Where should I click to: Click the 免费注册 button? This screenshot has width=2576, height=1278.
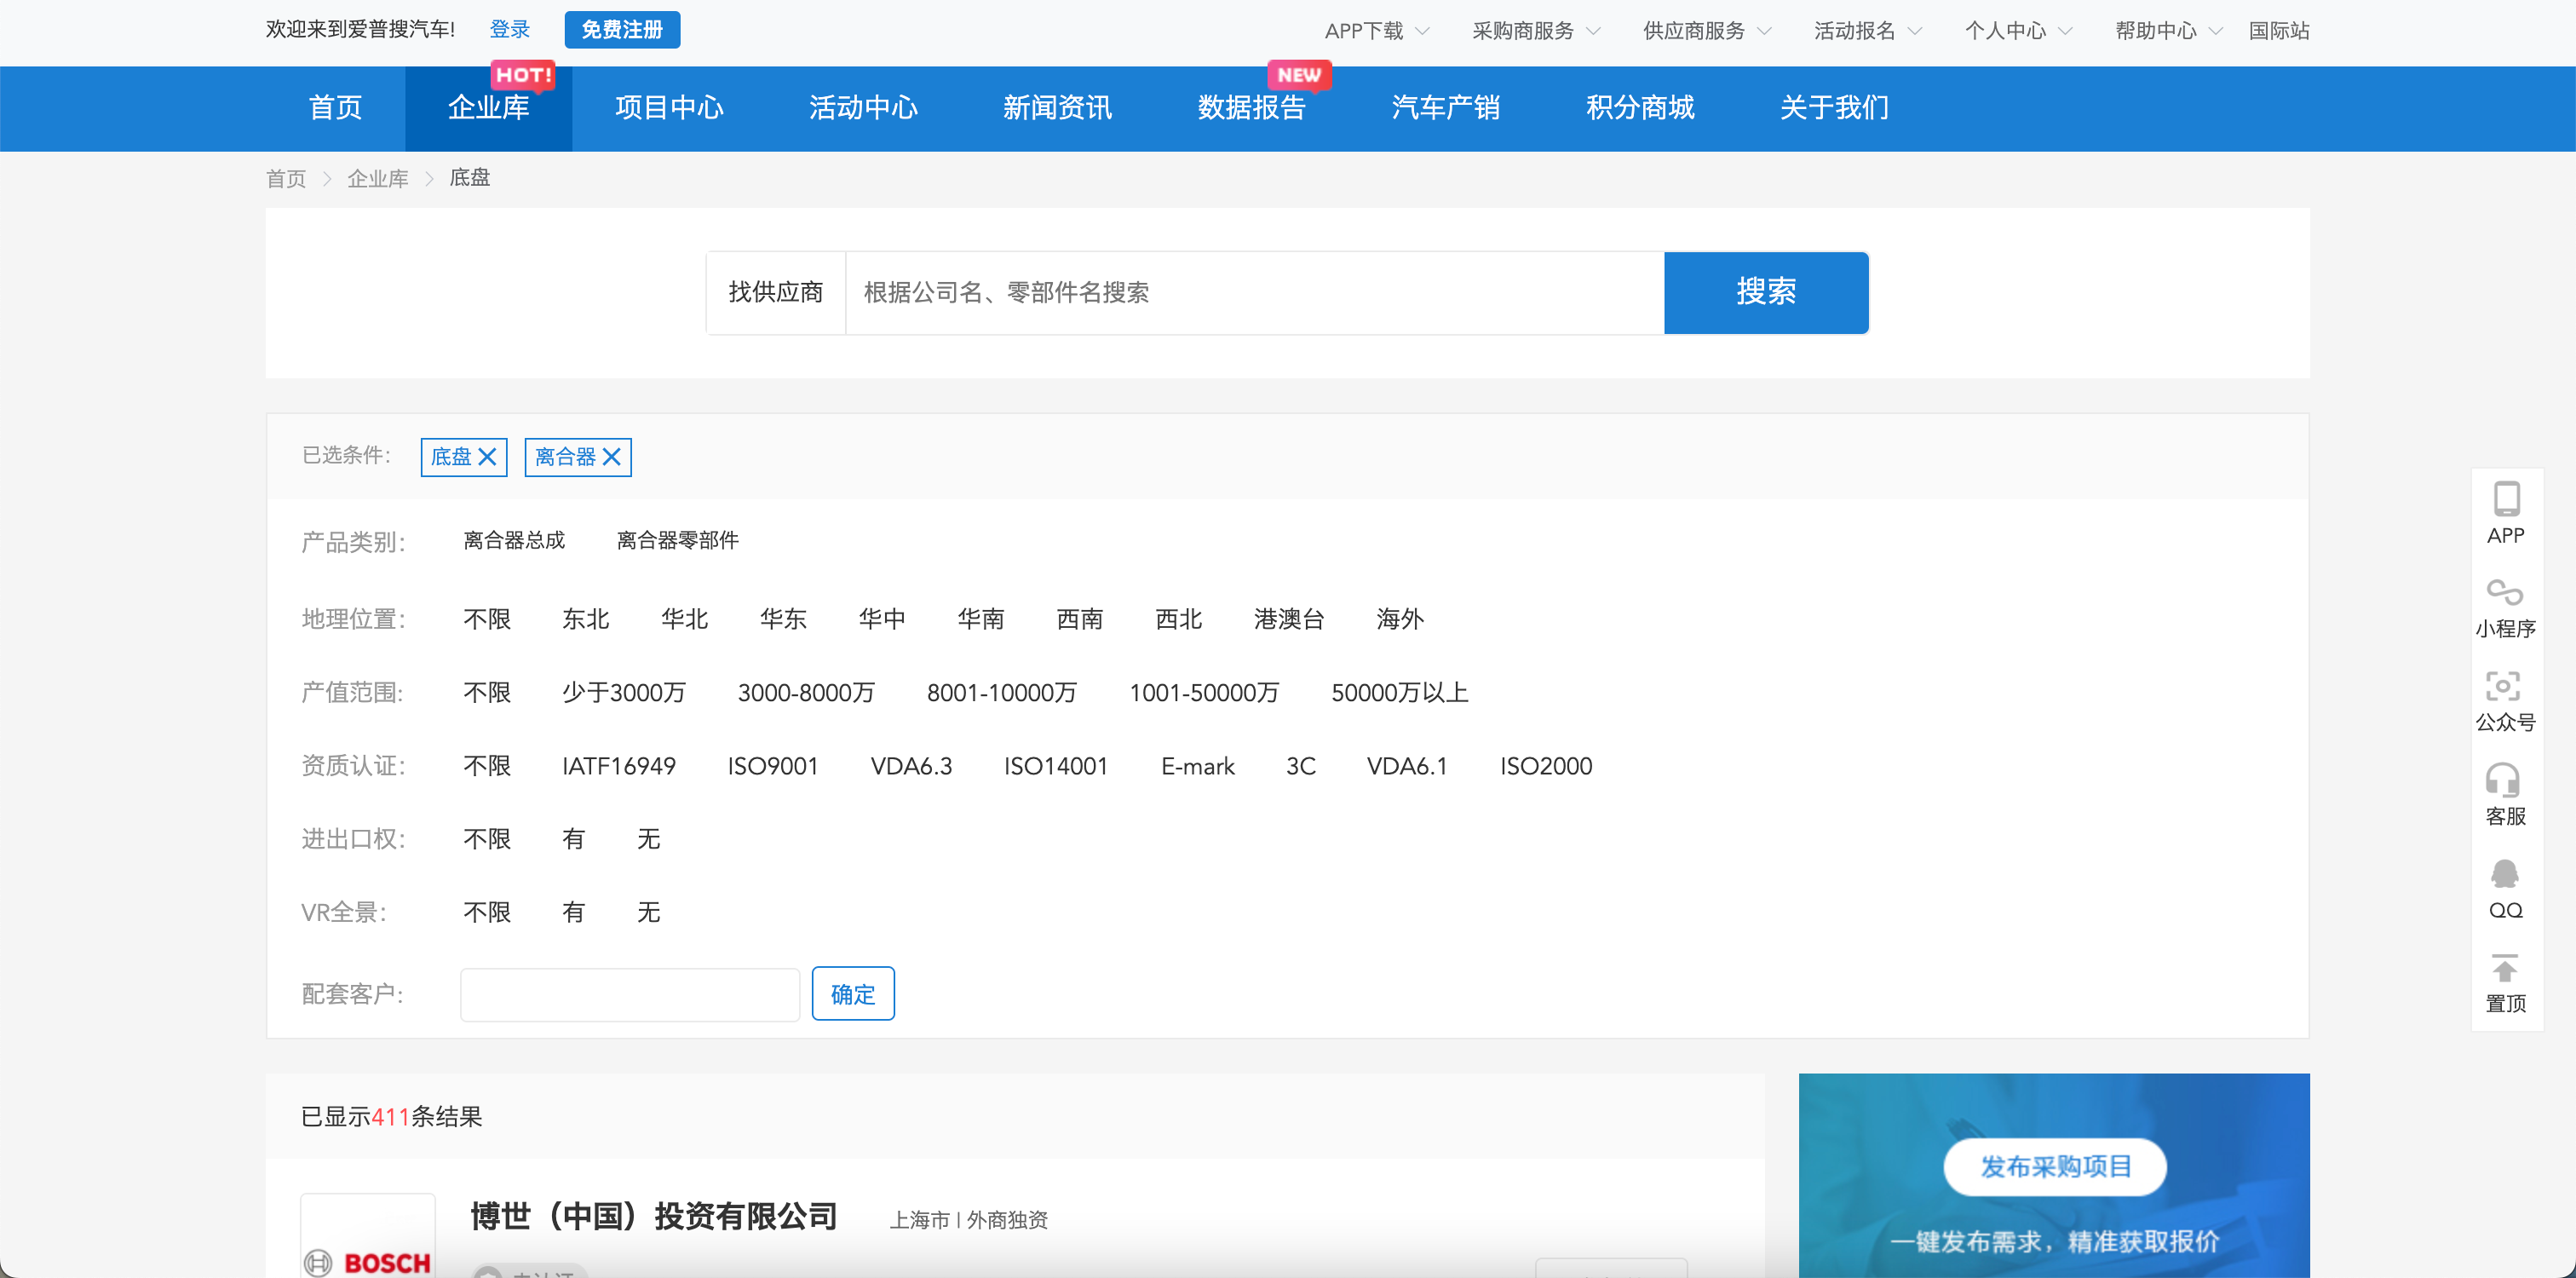pyautogui.click(x=622, y=30)
